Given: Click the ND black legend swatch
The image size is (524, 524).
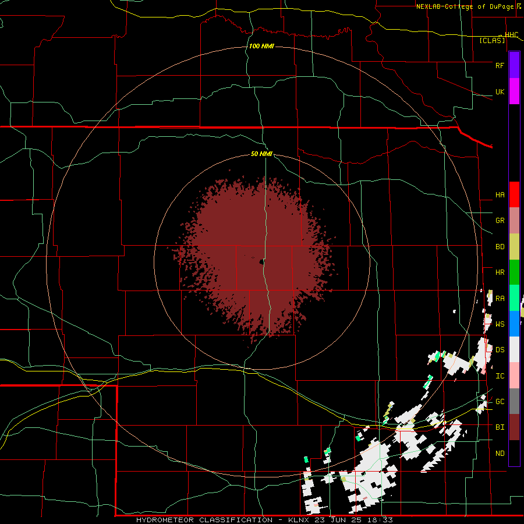Looking at the screenshot, I should pyautogui.click(x=514, y=453).
